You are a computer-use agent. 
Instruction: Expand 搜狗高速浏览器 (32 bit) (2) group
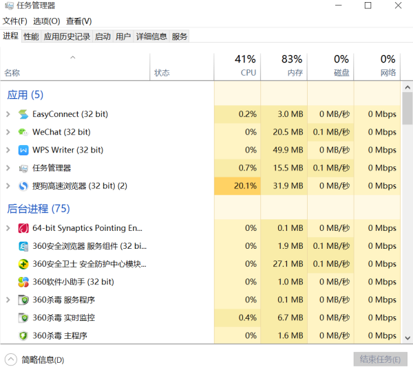click(8, 186)
